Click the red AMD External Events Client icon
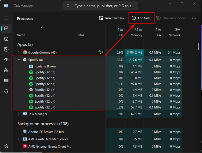 pos(25,146)
